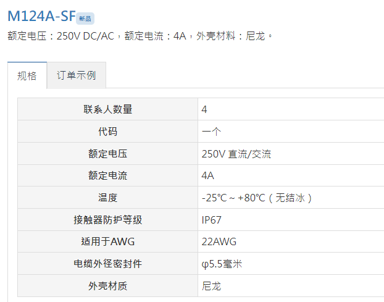The image size is (384, 302).
Task: Open the 订单示例 tab
Action: [77, 75]
